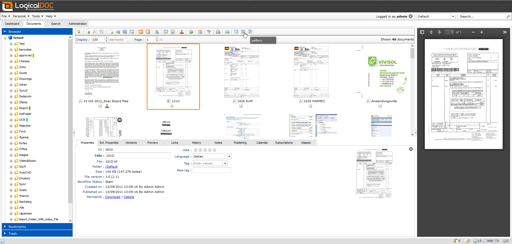Image resolution: width=512 pixels, height=244 pixels.
Task: Open the filter tool in the toolbar
Action: (x=209, y=32)
